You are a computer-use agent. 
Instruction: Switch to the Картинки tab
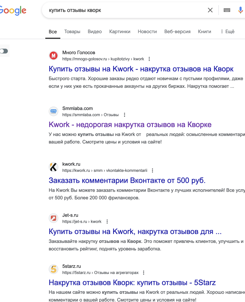point(120,31)
